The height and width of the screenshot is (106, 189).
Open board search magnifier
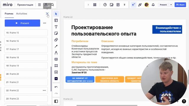click(x=52, y=5)
